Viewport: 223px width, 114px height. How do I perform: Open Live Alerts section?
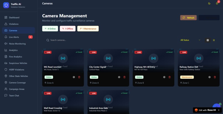(x=19, y=37)
